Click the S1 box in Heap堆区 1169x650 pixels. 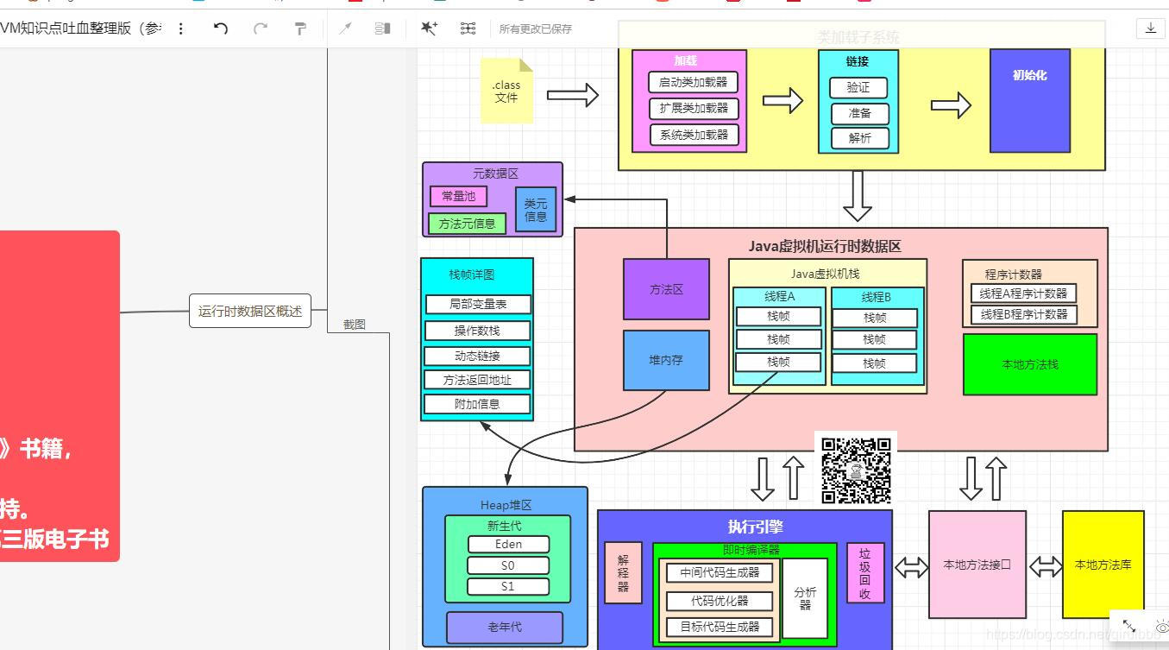[x=508, y=586]
